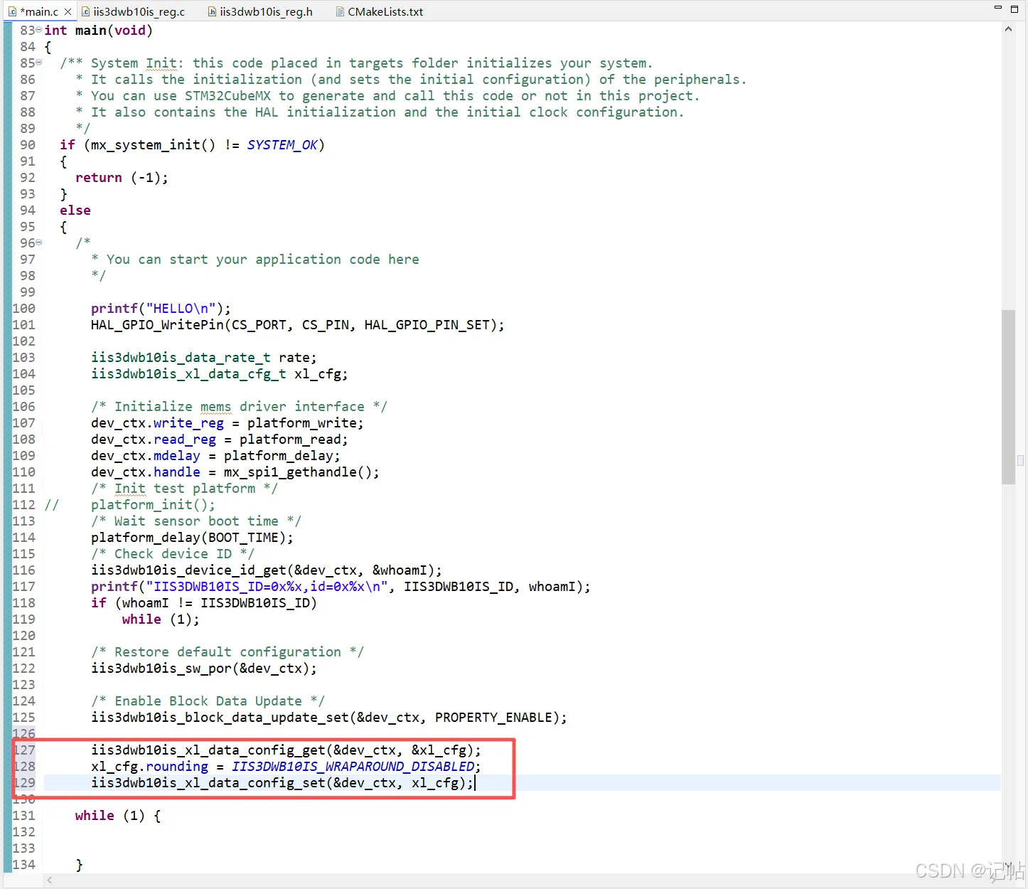Click the SYSTEM_OK constant on line 90
Image resolution: width=1028 pixels, height=889 pixels.
pos(282,145)
